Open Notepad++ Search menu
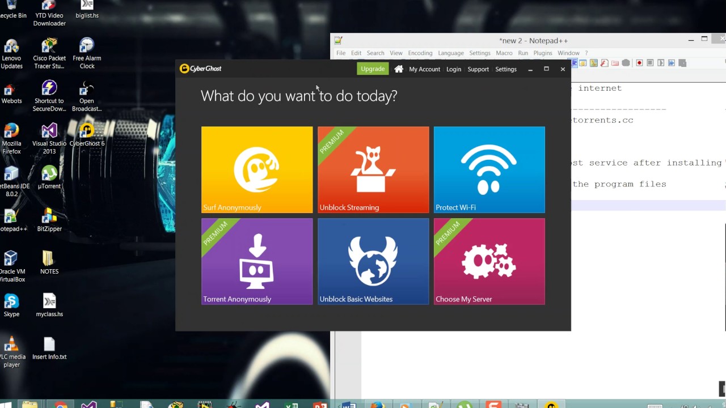Image resolution: width=726 pixels, height=408 pixels. (375, 53)
